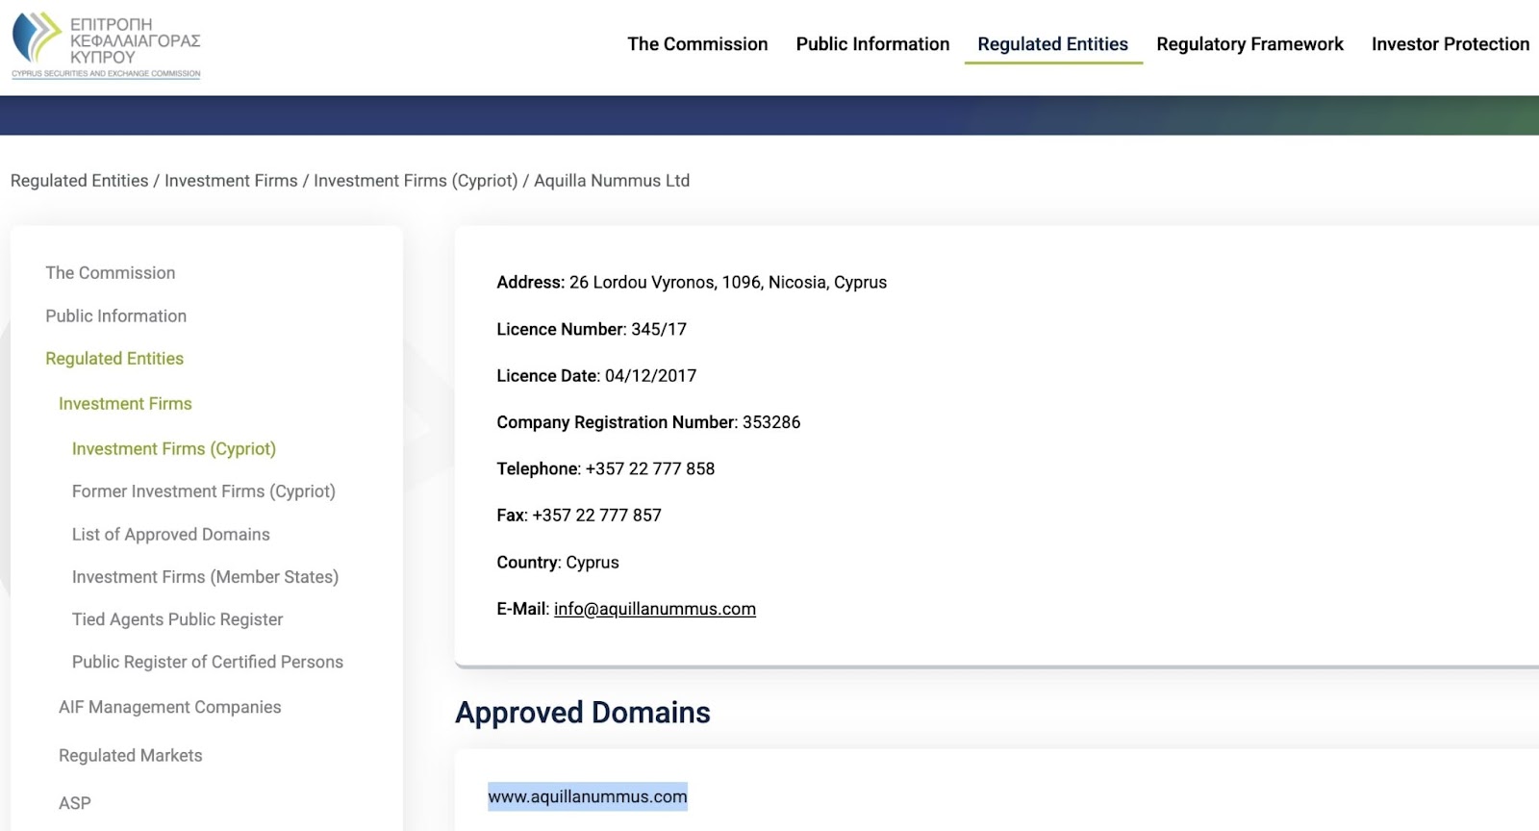Click the Licence Date 04/12/2017 text
Image resolution: width=1539 pixels, height=831 pixels.
[596, 376]
